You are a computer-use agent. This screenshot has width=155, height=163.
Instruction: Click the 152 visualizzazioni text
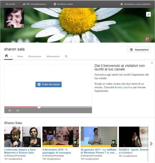51,159
